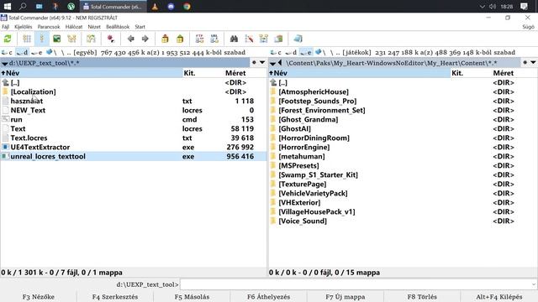The image size is (538, 302).
Task: Open the Súgó help menu
Action: pyautogui.click(x=528, y=27)
